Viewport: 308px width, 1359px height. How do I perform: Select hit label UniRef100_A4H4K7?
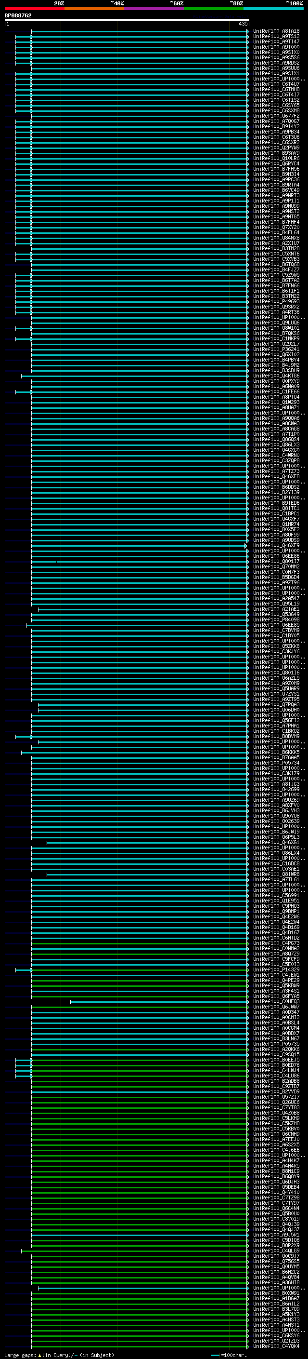coord(276,1161)
